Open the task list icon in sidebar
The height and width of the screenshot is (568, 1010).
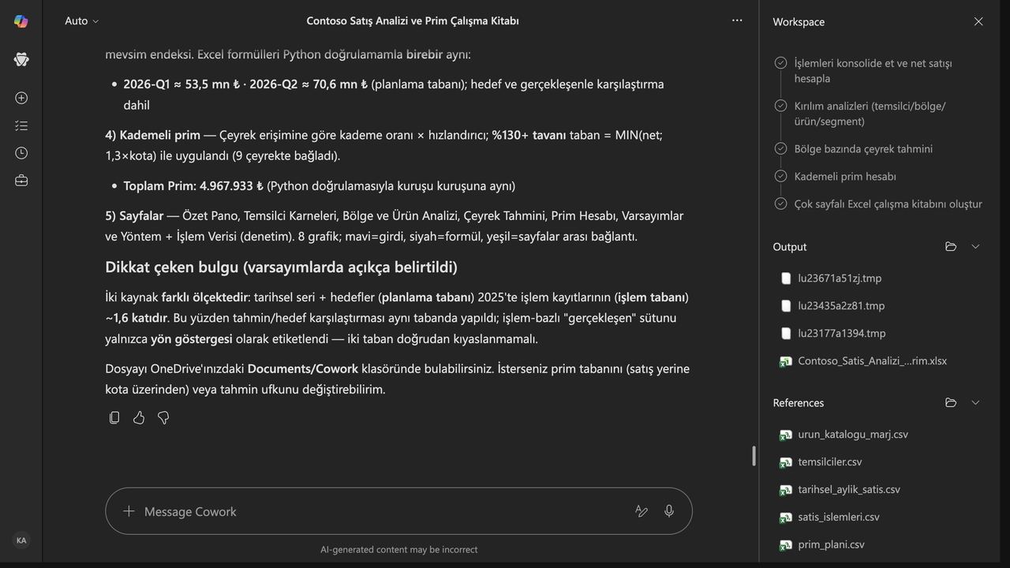pos(21,125)
